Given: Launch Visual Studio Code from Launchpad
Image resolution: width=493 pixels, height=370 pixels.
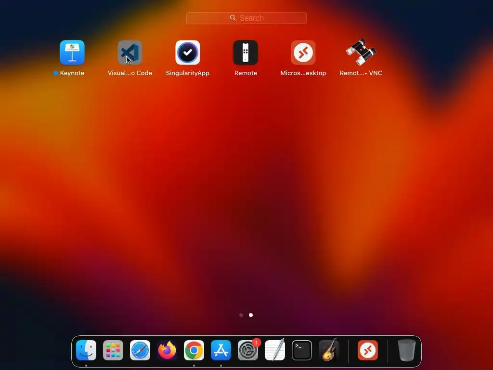Looking at the screenshot, I should point(130,52).
